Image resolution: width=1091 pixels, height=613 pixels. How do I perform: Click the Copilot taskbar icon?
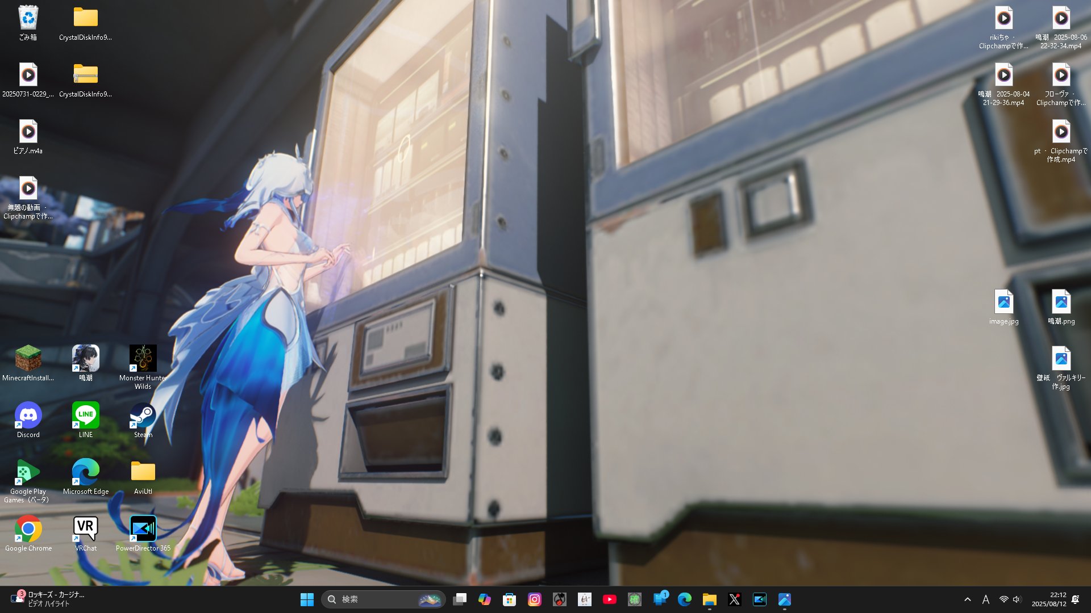[484, 599]
